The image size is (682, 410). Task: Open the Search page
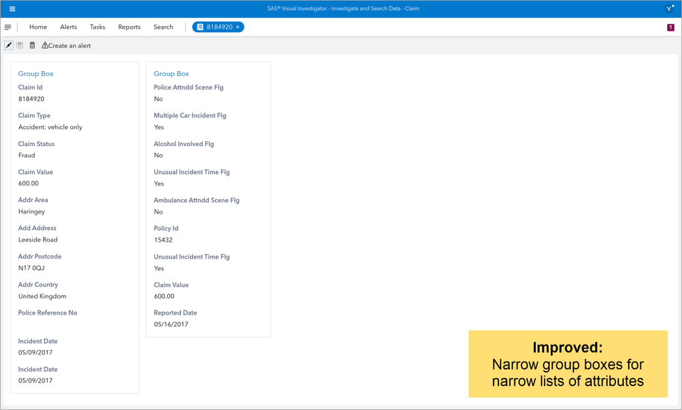click(163, 27)
